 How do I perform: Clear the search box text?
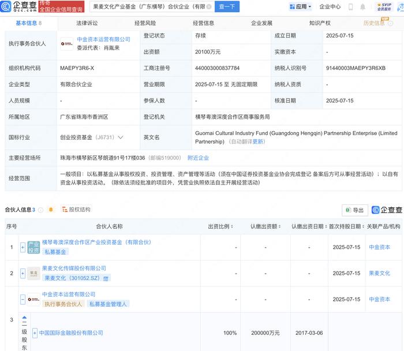(209, 7)
